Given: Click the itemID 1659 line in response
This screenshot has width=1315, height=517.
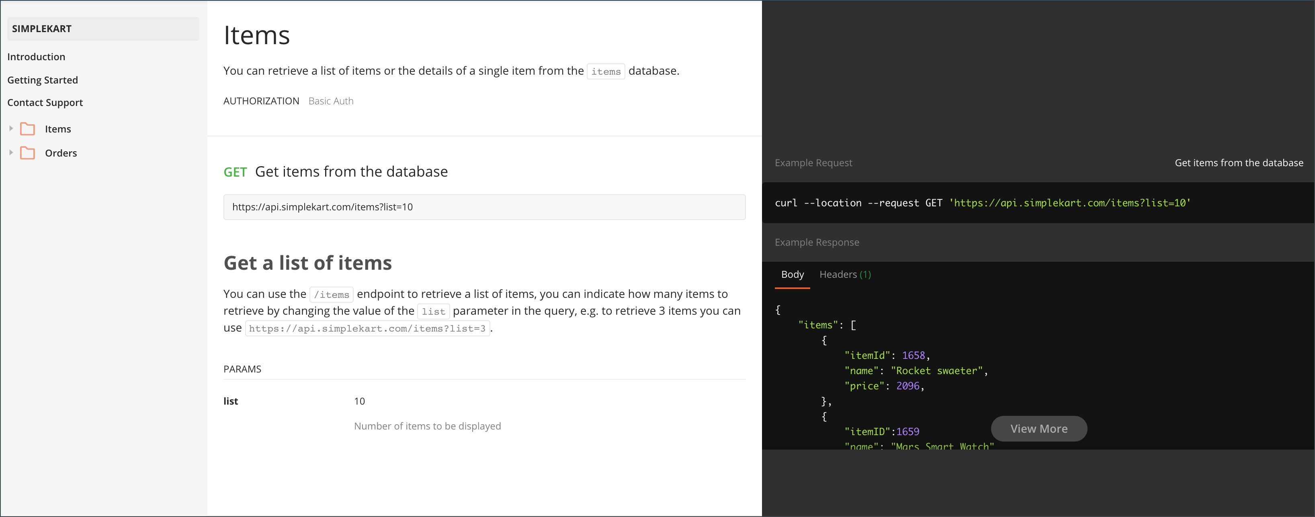Looking at the screenshot, I should [882, 432].
